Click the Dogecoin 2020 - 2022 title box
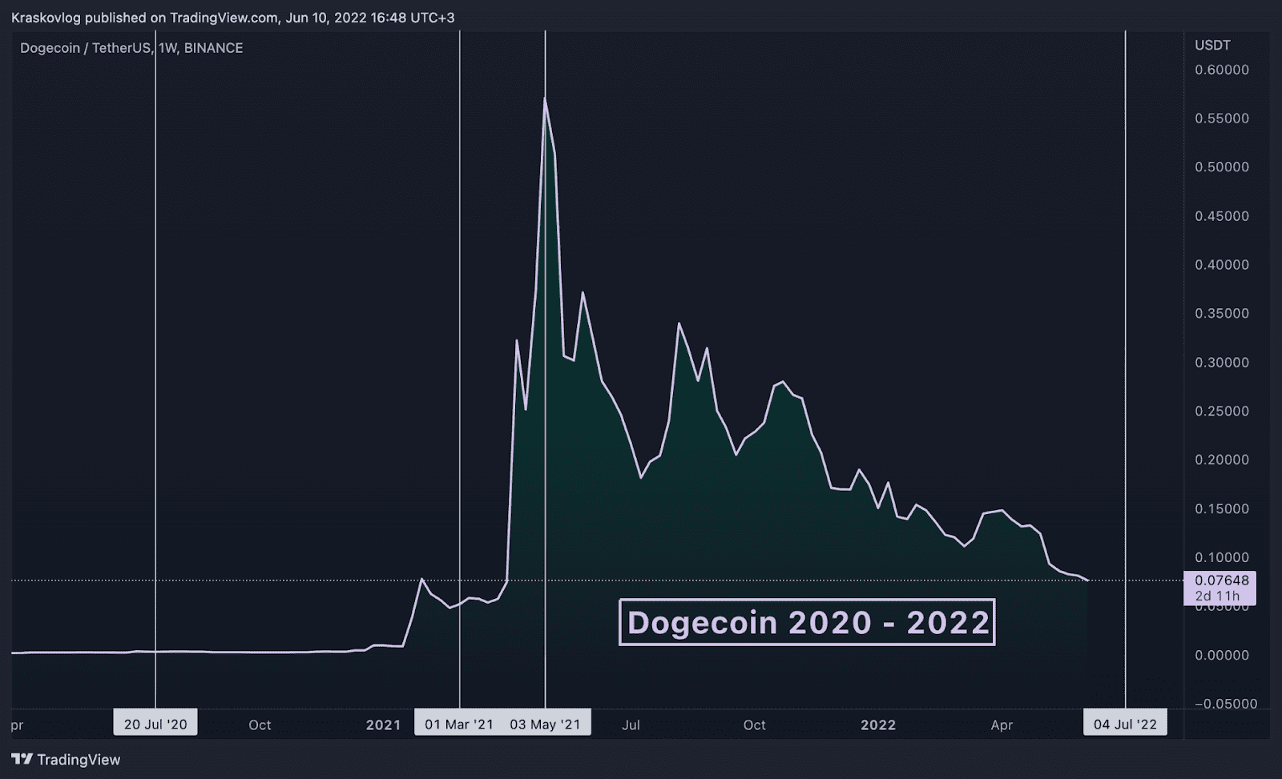 coord(807,622)
